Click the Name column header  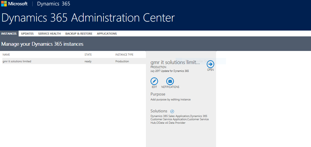(x=6, y=55)
